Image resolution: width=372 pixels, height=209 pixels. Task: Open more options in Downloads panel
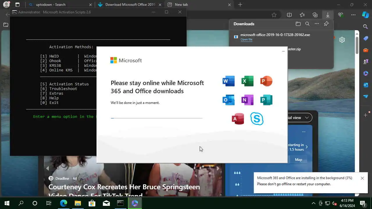(317, 24)
